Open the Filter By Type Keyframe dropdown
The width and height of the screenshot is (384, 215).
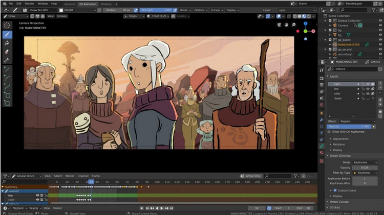click(x=365, y=173)
